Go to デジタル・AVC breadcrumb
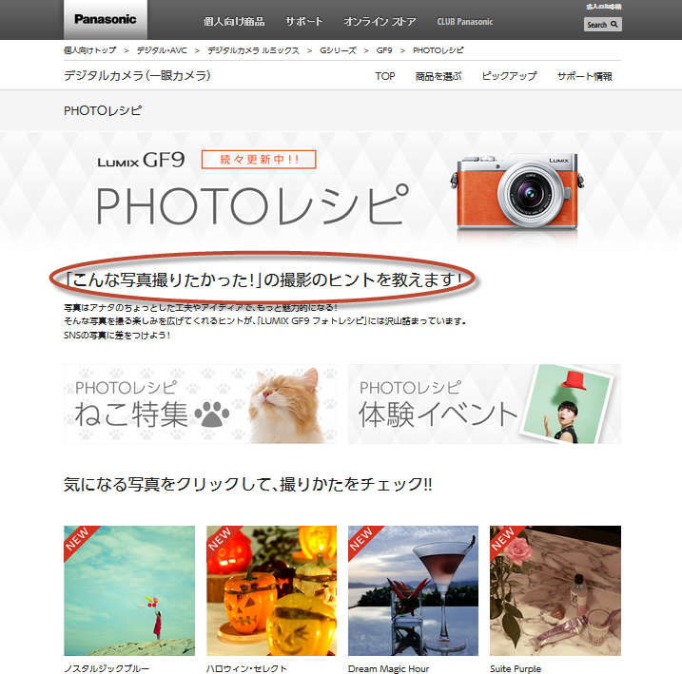The image size is (682, 674). [162, 50]
